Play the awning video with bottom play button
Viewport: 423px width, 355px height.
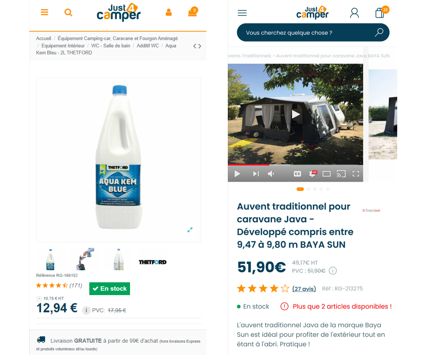pos(237,174)
